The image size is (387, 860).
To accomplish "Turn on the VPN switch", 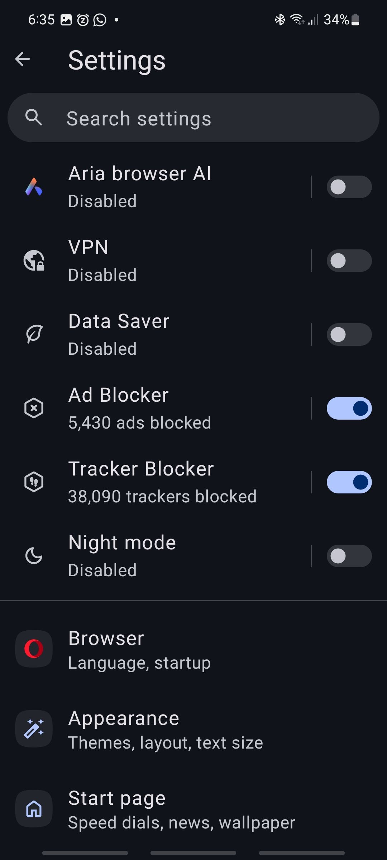I will click(x=349, y=261).
